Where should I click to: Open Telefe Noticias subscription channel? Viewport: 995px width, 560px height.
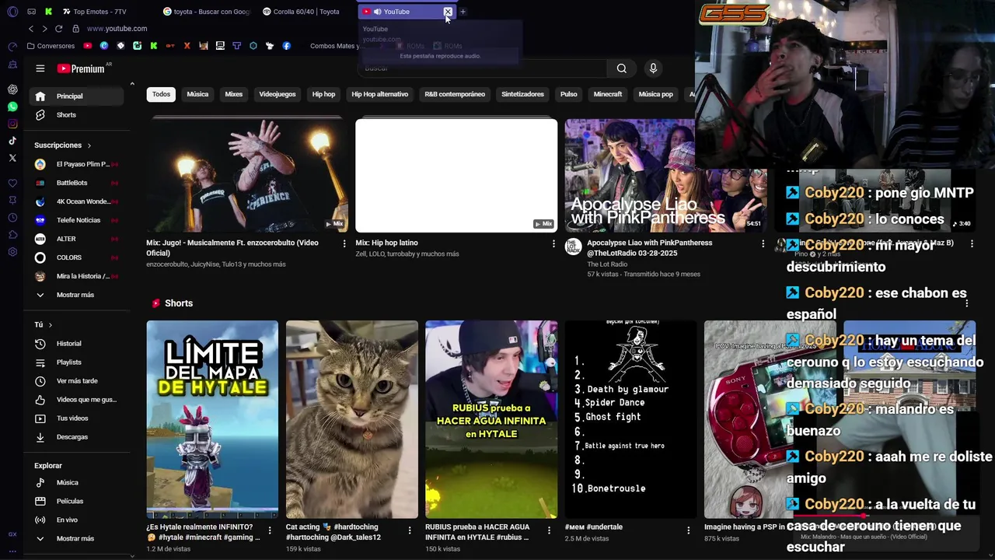pyautogui.click(x=76, y=220)
